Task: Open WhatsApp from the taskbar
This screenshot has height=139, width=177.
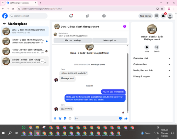Action: click(x=24, y=127)
